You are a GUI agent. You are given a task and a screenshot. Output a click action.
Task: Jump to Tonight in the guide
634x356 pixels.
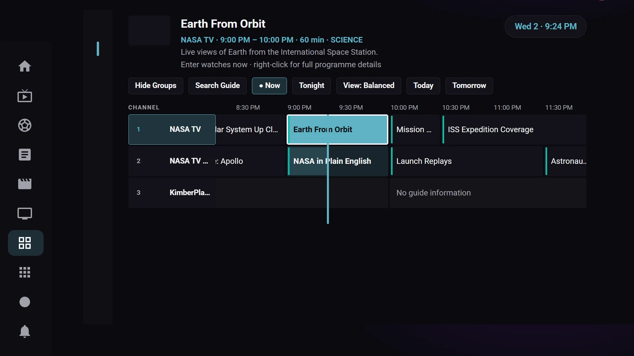tap(311, 86)
